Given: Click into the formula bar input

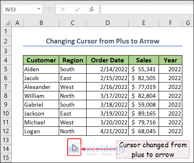Looking at the screenshot, I should [147, 9].
